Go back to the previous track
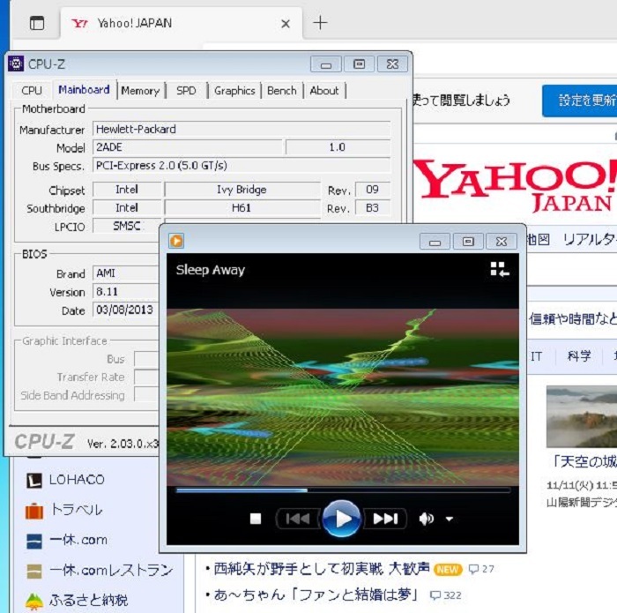Viewport: 617px width, 613px height. (297, 519)
